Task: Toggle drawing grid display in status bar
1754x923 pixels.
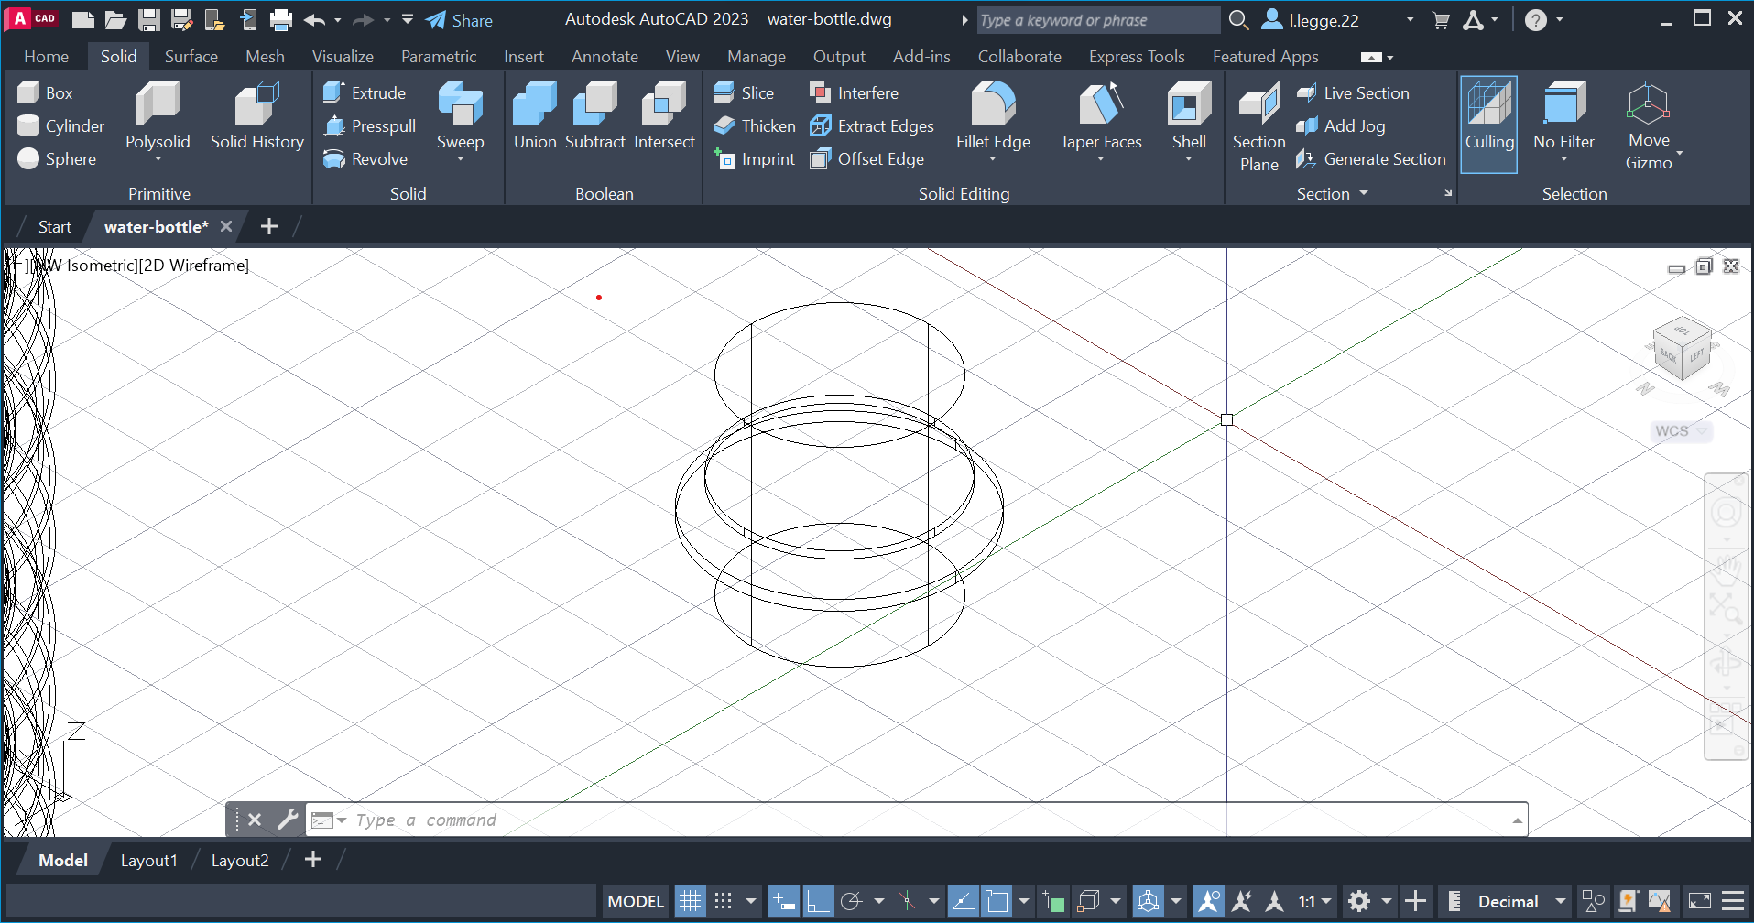Action: click(x=690, y=901)
